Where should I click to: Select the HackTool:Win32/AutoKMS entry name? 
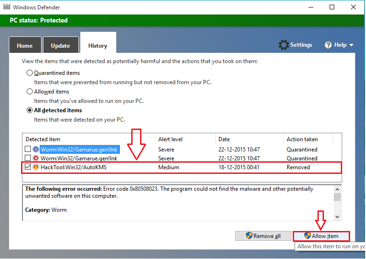click(x=74, y=167)
